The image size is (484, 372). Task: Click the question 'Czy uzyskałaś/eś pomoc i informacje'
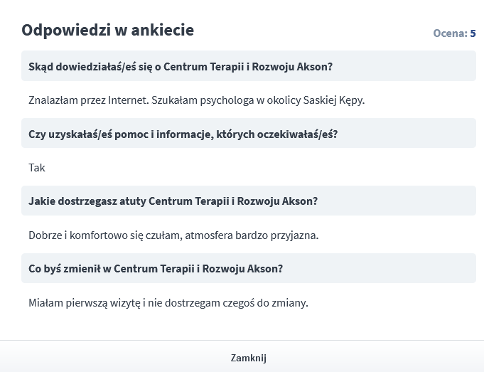(x=183, y=134)
